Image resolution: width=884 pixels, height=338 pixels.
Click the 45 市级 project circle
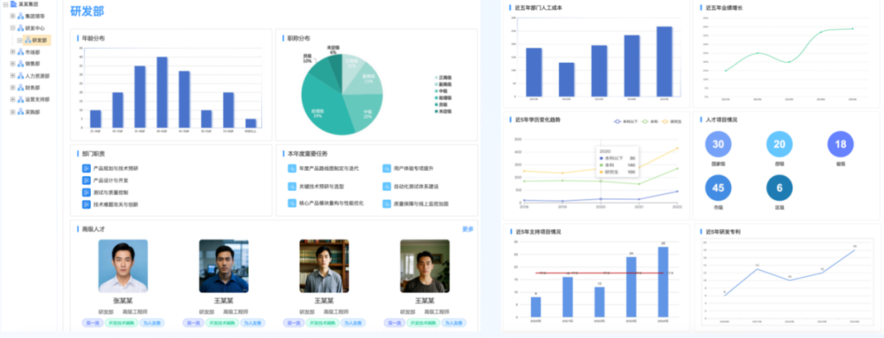(x=719, y=188)
